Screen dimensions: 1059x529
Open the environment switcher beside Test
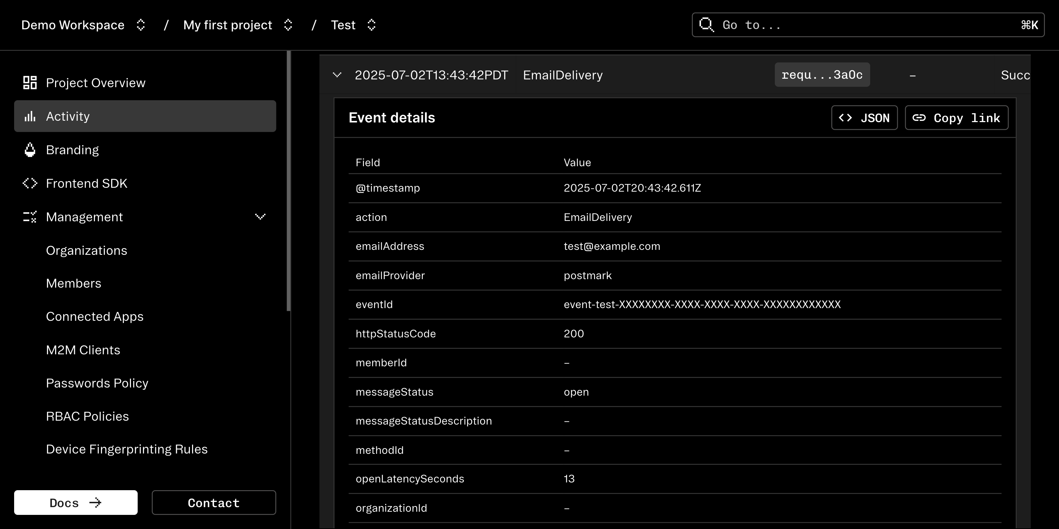click(x=371, y=25)
